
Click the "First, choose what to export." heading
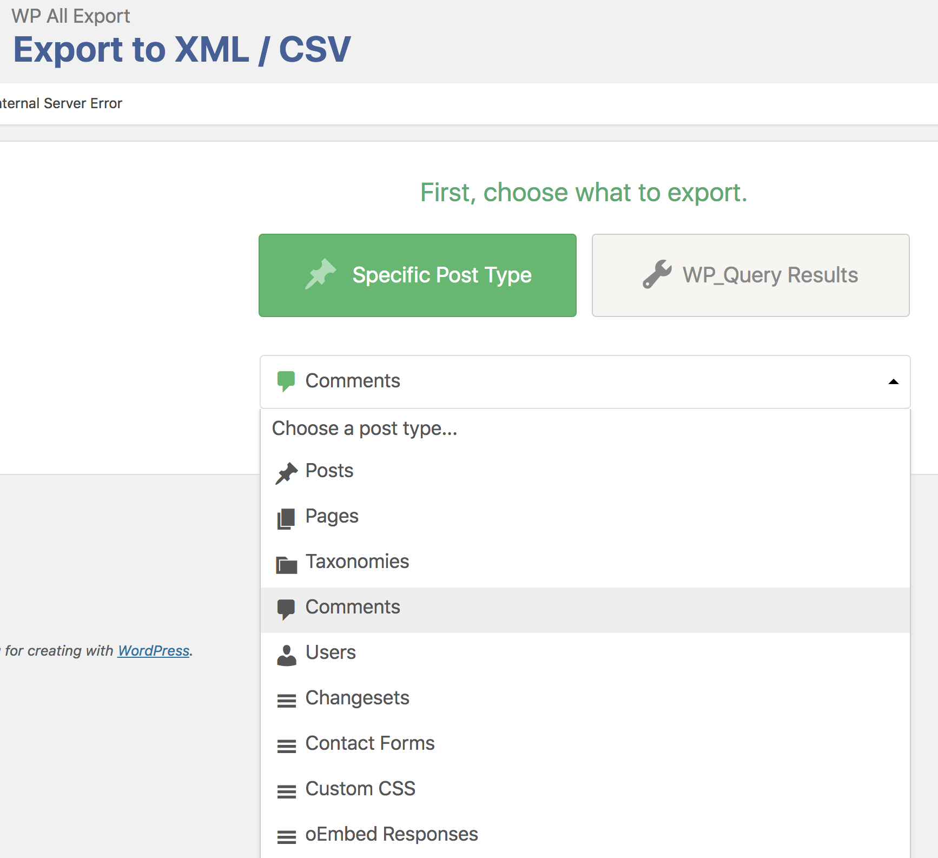pos(584,193)
